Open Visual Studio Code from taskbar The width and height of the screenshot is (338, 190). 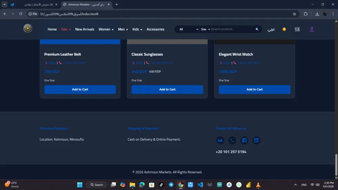pos(200,185)
